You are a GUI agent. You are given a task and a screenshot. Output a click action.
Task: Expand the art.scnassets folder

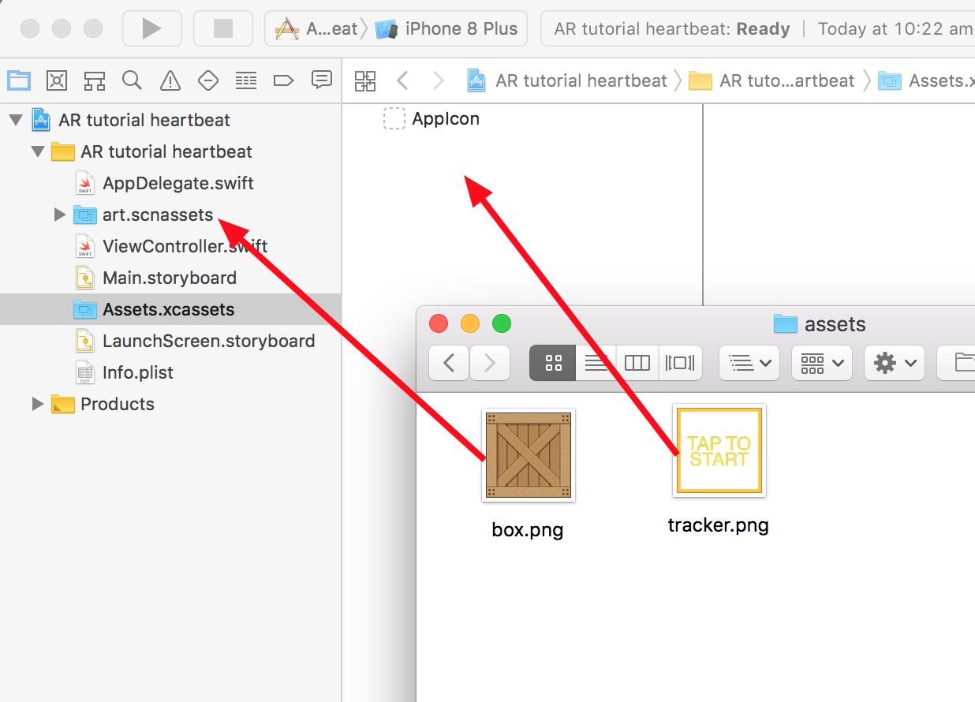pyautogui.click(x=59, y=215)
